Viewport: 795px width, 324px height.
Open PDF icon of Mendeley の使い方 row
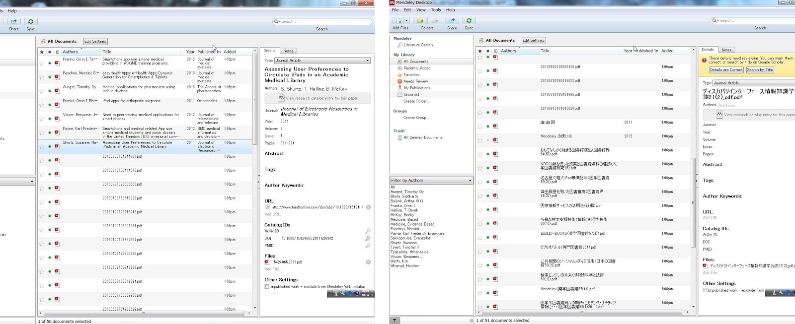(495, 140)
